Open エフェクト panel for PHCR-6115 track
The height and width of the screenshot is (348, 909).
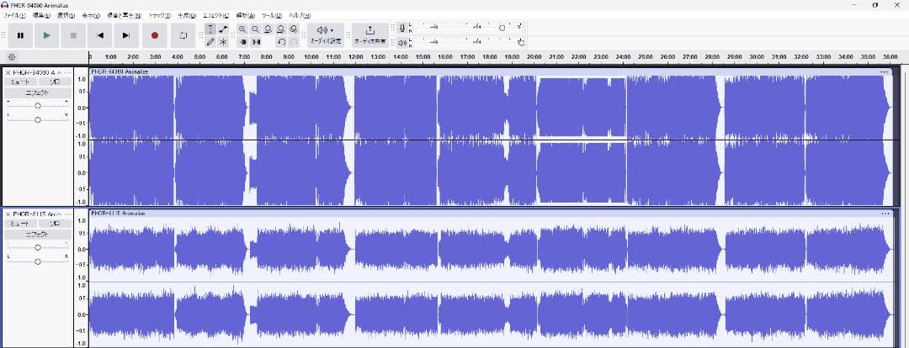pyautogui.click(x=38, y=234)
